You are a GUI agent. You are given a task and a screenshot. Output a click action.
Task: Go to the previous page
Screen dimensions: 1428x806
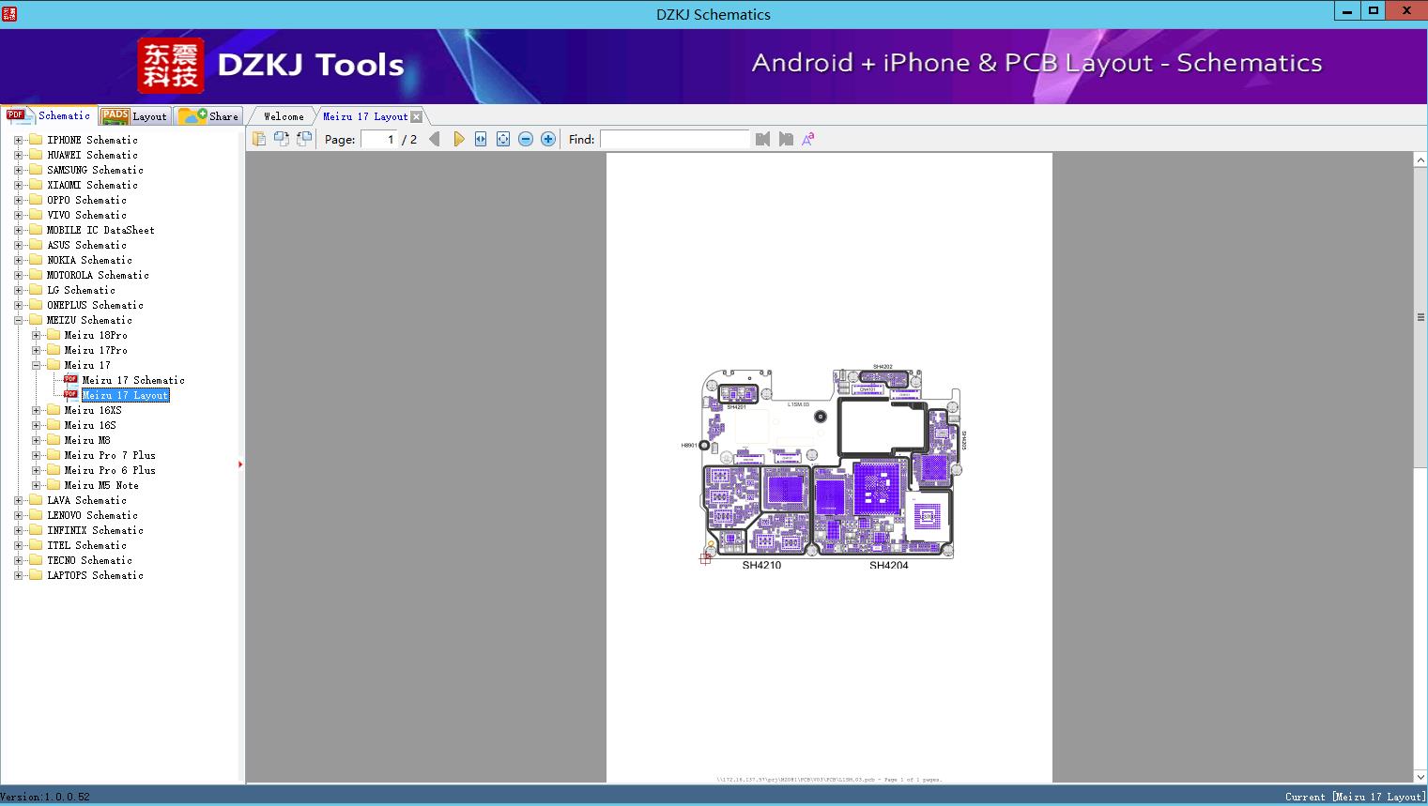tap(434, 139)
